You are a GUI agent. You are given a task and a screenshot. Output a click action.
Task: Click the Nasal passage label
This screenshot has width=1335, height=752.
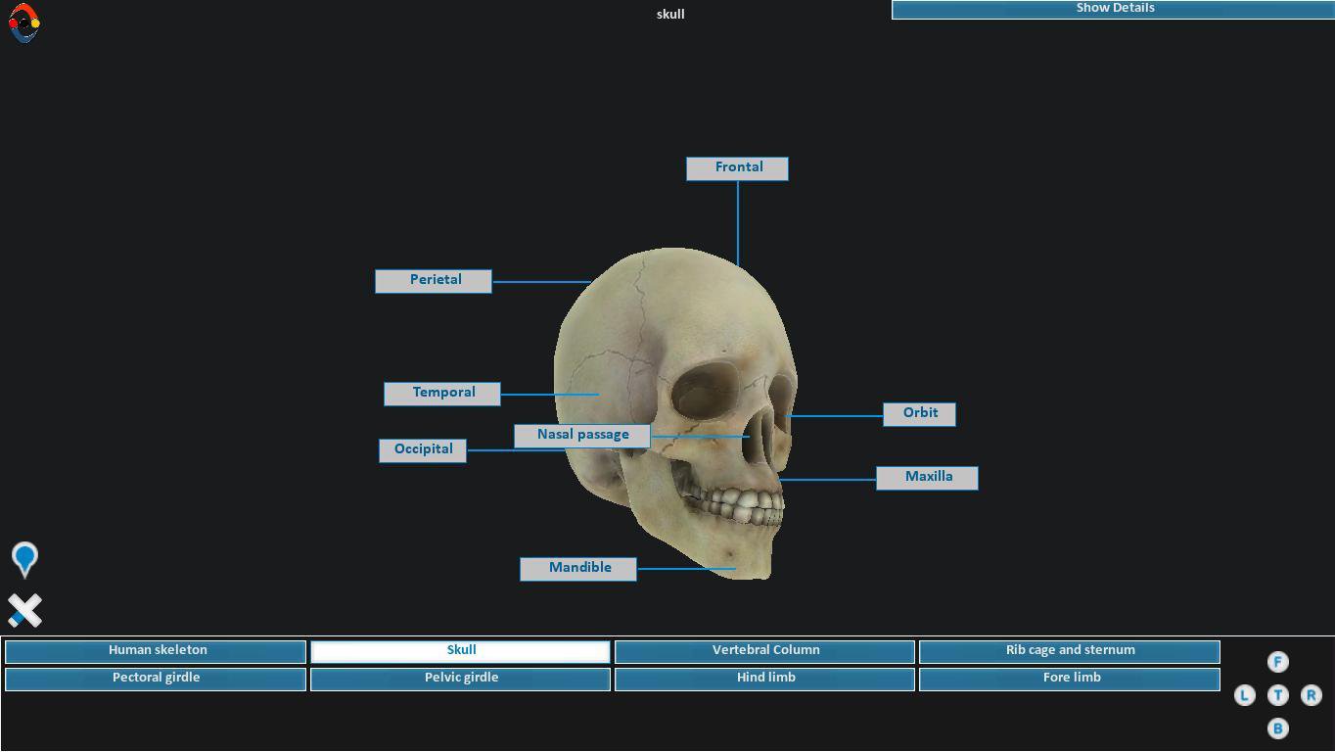[581, 436]
